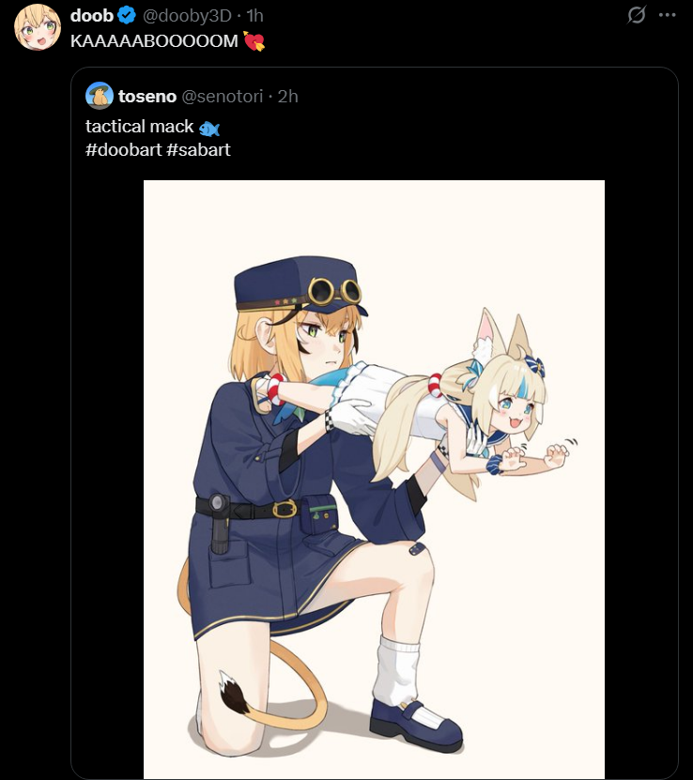Click the fish emoji after tactical mack
The height and width of the screenshot is (780, 693).
click(x=208, y=128)
